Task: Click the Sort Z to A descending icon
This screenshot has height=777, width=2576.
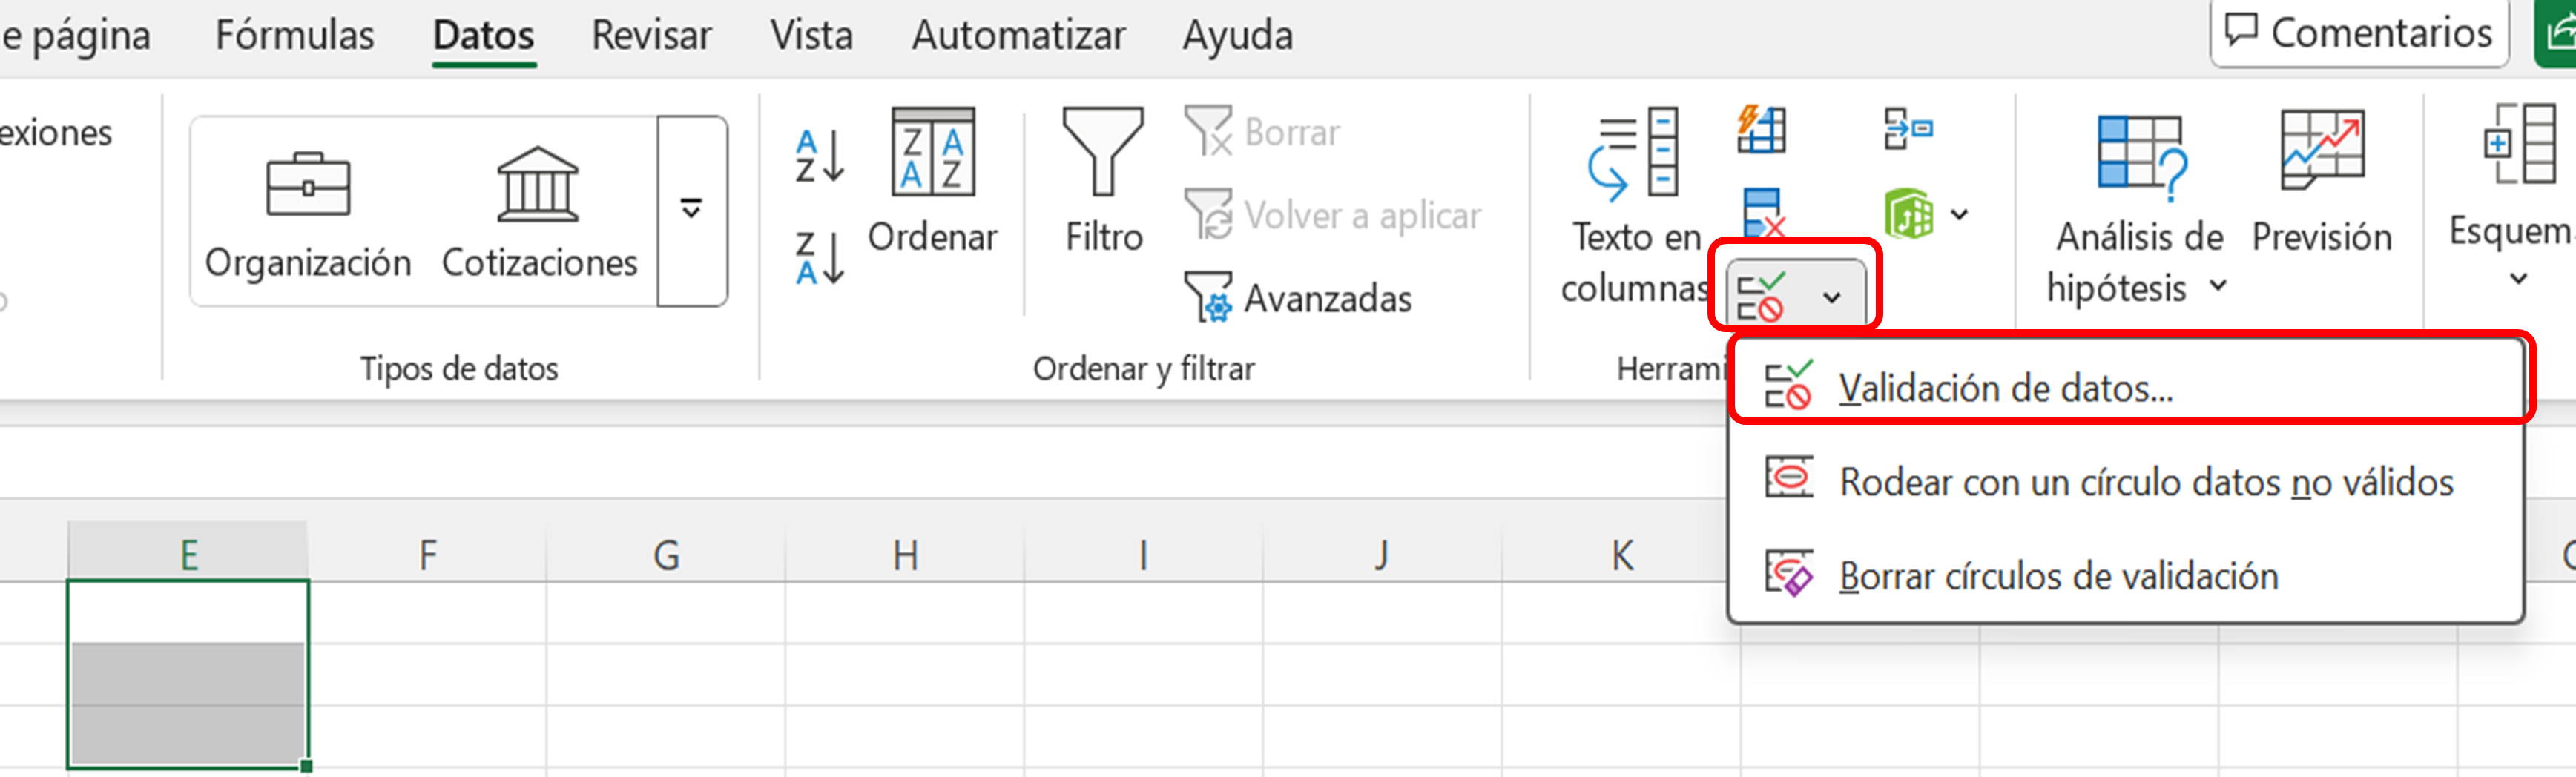Action: coord(819,258)
